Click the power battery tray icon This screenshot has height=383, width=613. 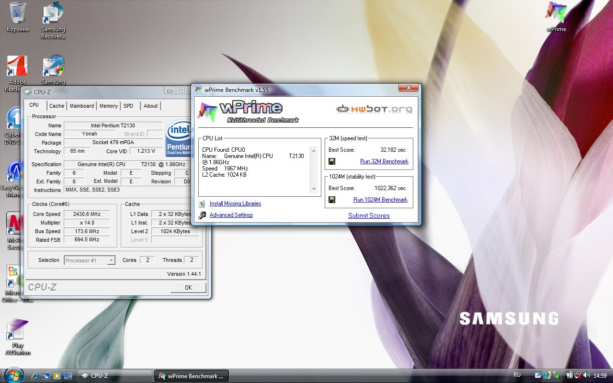[570, 375]
